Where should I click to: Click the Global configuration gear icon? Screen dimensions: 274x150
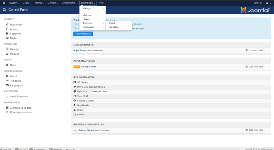(7, 76)
